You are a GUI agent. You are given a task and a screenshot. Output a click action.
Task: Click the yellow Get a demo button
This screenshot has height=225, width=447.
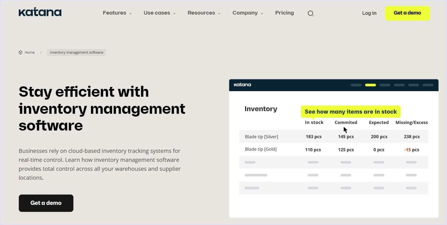[407, 13]
